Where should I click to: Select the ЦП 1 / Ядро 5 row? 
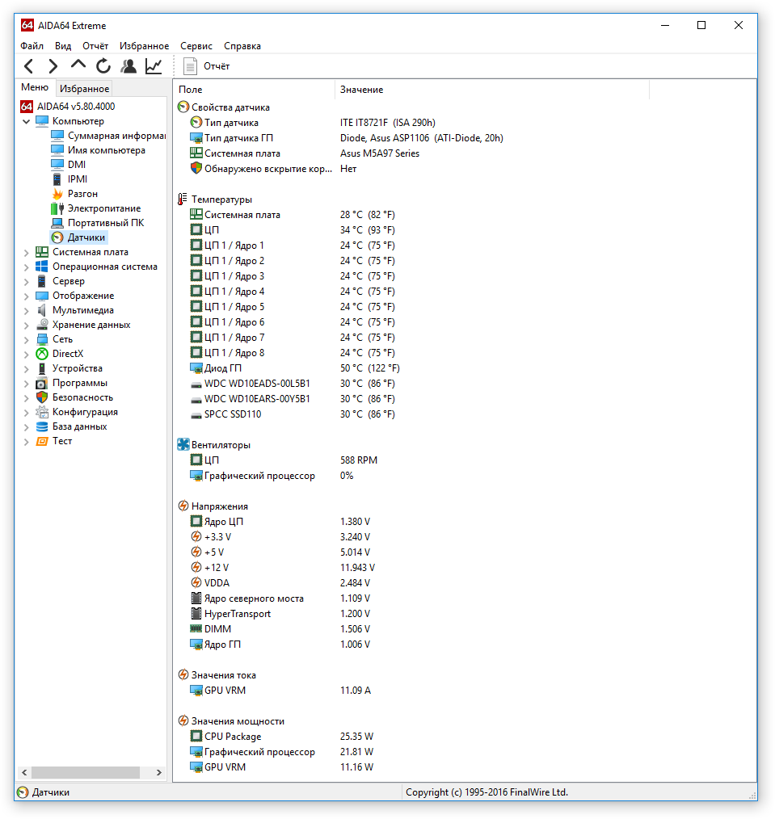click(292, 307)
